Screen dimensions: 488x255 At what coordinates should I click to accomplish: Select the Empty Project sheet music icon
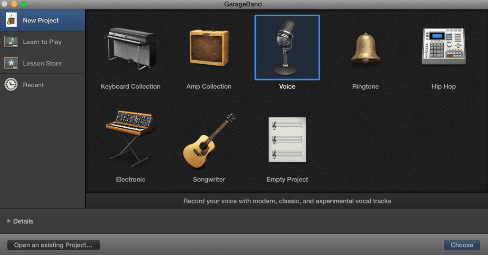click(287, 140)
